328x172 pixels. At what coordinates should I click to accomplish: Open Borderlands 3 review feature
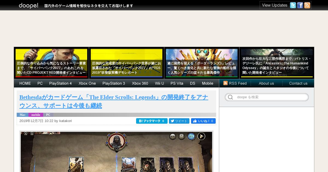point(202,63)
